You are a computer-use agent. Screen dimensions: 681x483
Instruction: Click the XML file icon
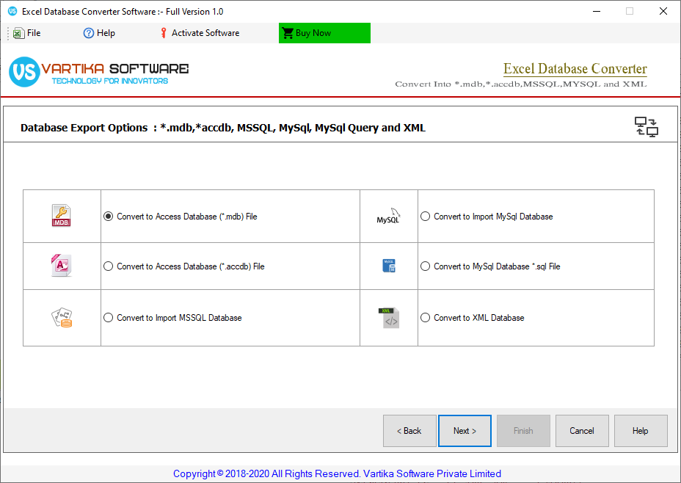point(389,318)
